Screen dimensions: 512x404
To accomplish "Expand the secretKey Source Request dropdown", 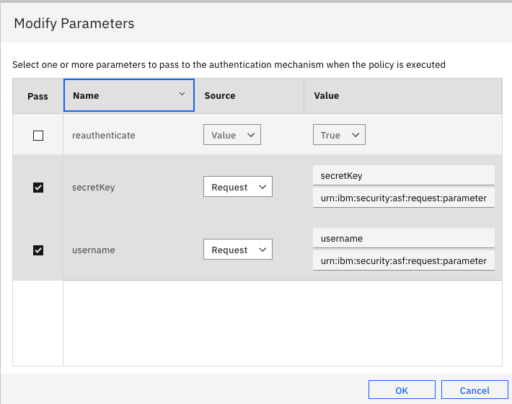I will (x=237, y=187).
